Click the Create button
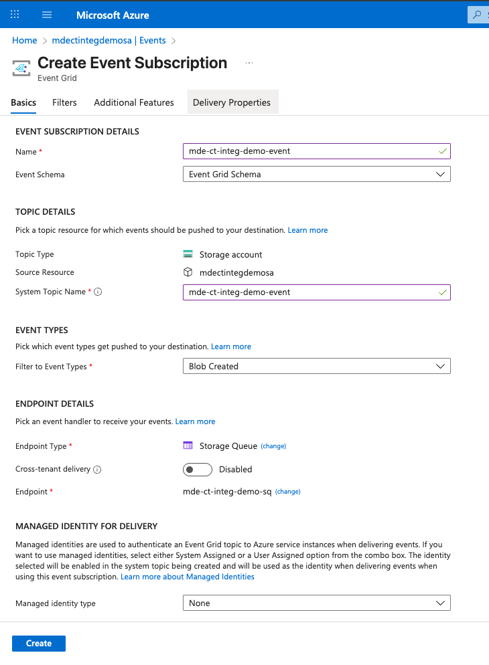Image resolution: width=489 pixels, height=665 pixels. (39, 643)
